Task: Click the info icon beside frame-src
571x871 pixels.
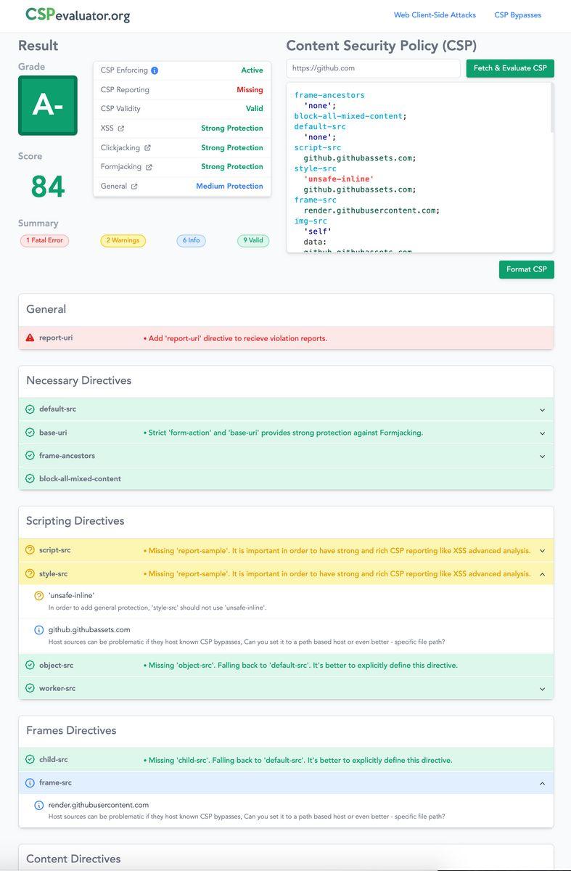Action: tap(30, 783)
